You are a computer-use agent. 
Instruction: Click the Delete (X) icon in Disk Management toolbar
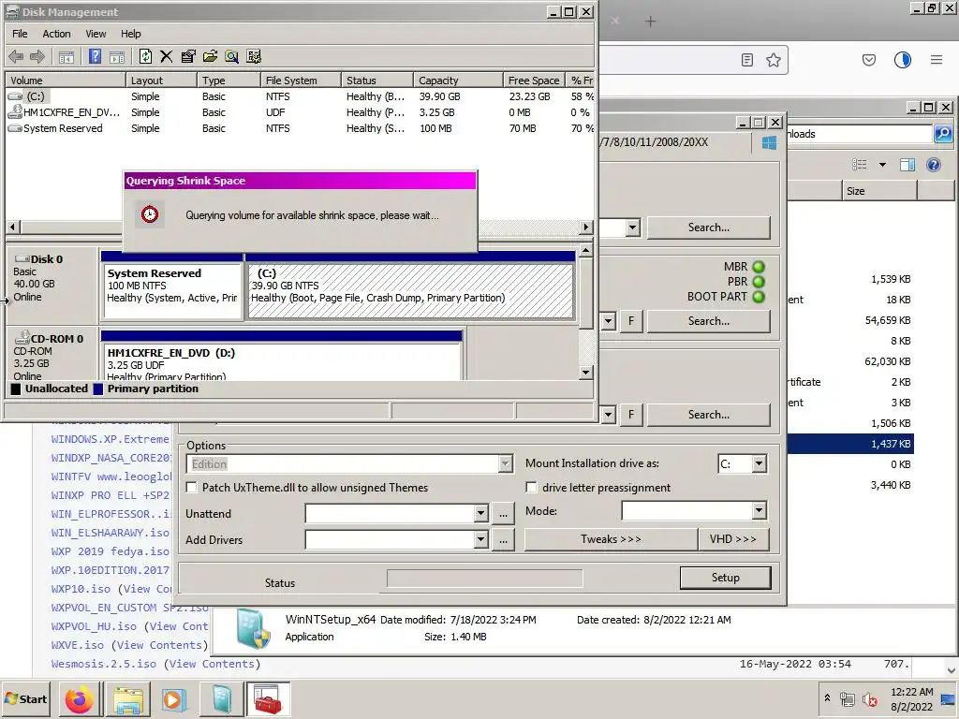[x=167, y=57]
